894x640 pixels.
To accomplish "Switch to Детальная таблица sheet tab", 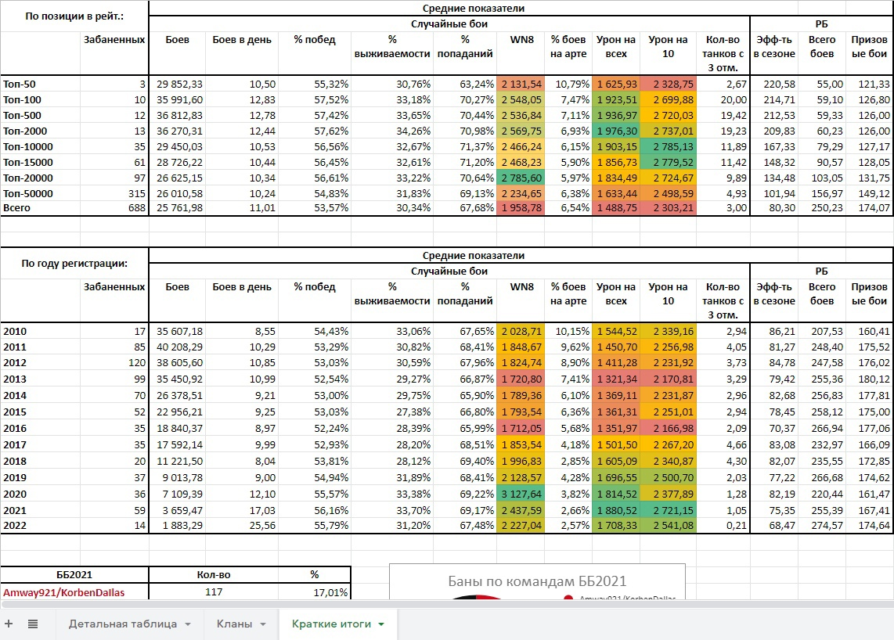I will (123, 624).
